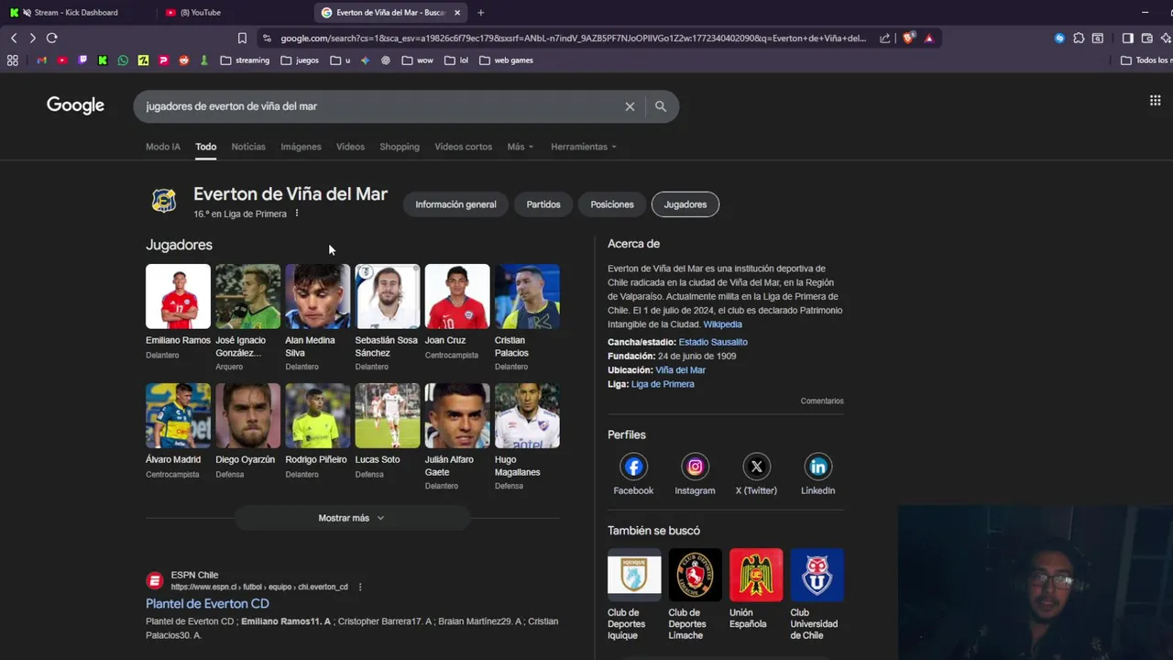Select the Videos cortos tab

point(463,147)
